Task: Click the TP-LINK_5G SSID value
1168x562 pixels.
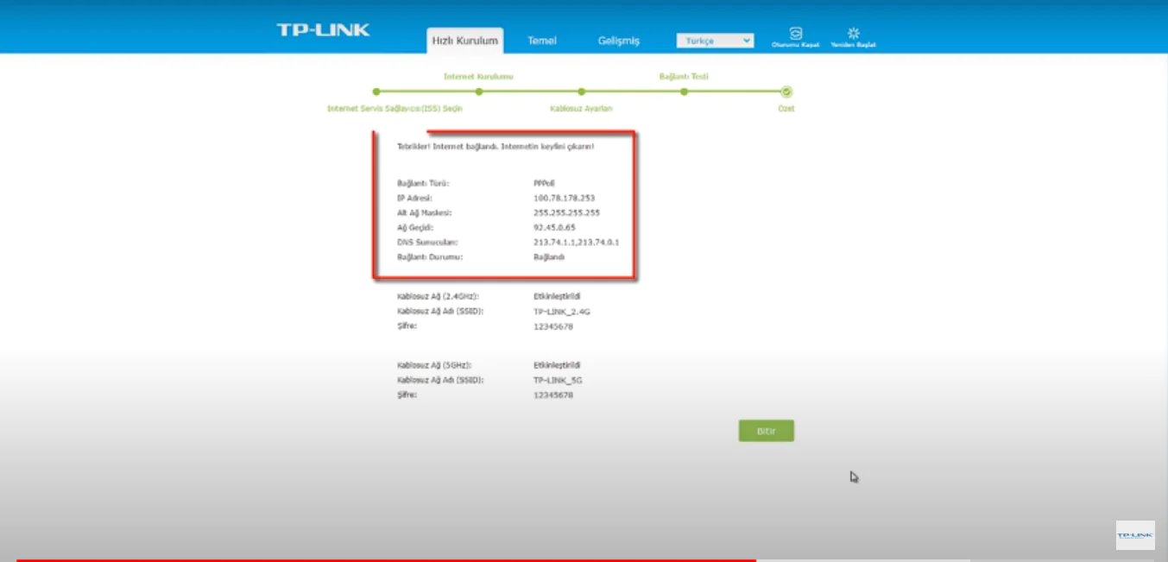Action: (559, 380)
